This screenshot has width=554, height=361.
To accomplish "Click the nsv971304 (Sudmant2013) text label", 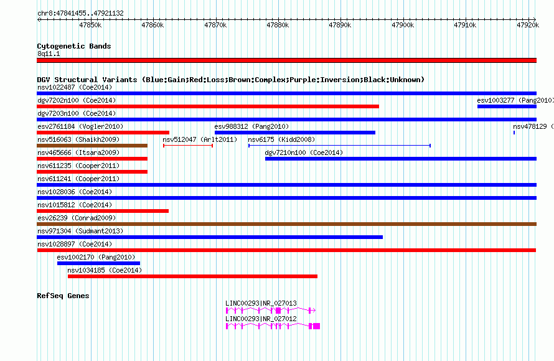I will pyautogui.click(x=80, y=231).
